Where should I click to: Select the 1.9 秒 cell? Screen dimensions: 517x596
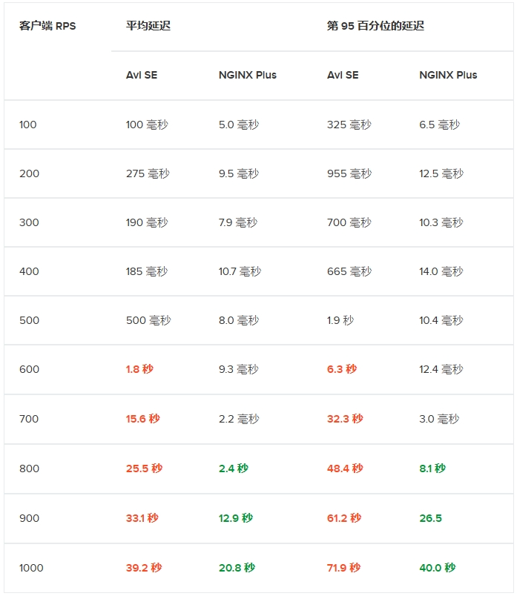340,320
